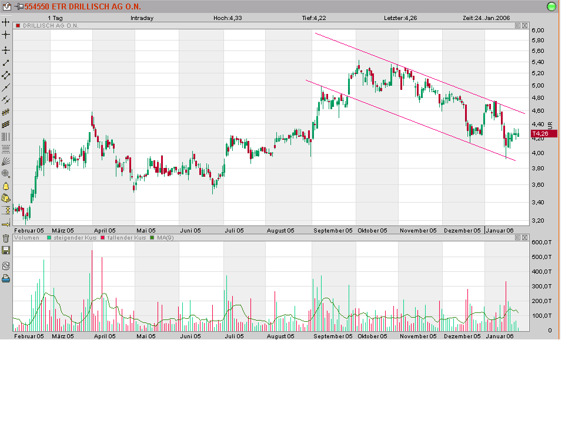Click the '1 Tag' period label

(x=55, y=18)
